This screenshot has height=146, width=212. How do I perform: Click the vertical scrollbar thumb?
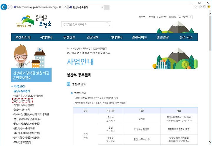[x=210, y=33]
